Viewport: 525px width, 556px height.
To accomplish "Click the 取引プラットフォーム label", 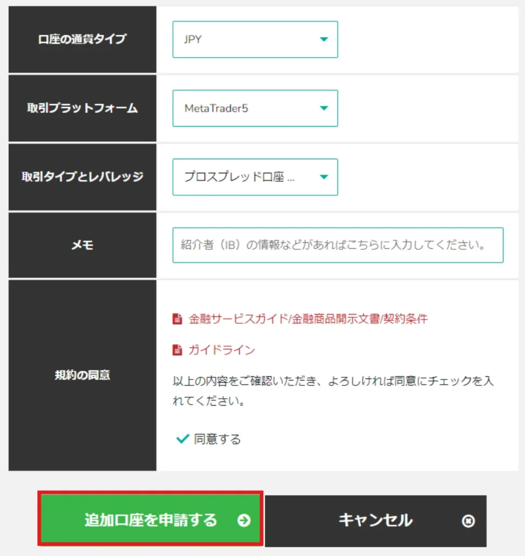I will pos(82,108).
